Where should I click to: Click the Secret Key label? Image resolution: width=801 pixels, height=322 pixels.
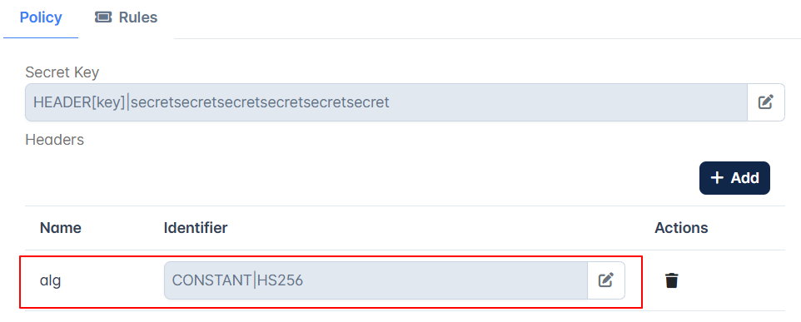[62, 72]
